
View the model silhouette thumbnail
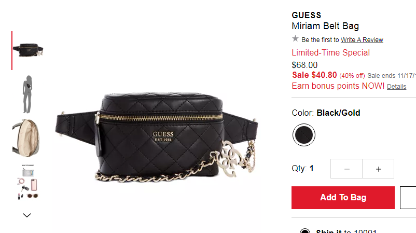pyautogui.click(x=27, y=94)
